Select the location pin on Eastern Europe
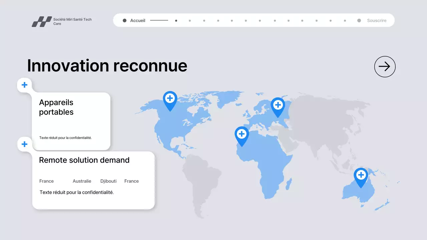This screenshot has width=427, height=240. coord(278,105)
